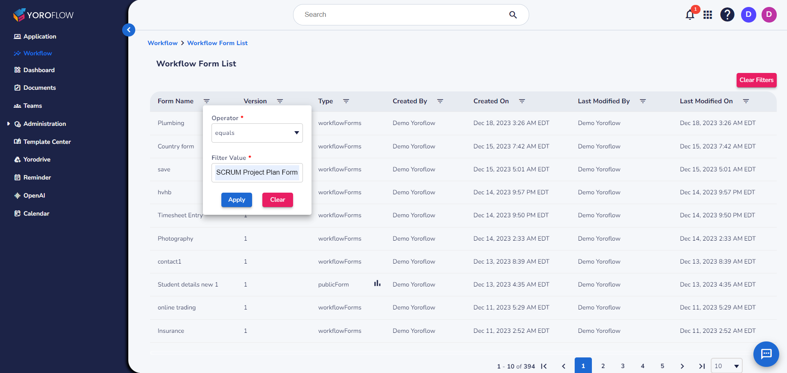The width and height of the screenshot is (787, 373).
Task: Open the filter on Created By column
Action: [x=440, y=101]
